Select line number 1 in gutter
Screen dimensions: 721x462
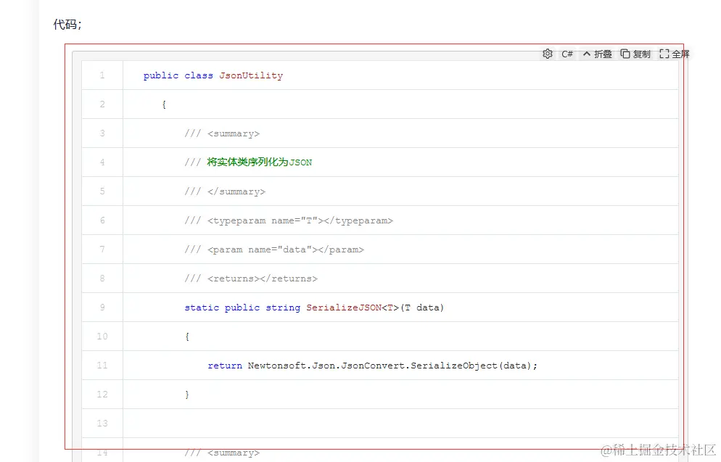click(x=102, y=75)
